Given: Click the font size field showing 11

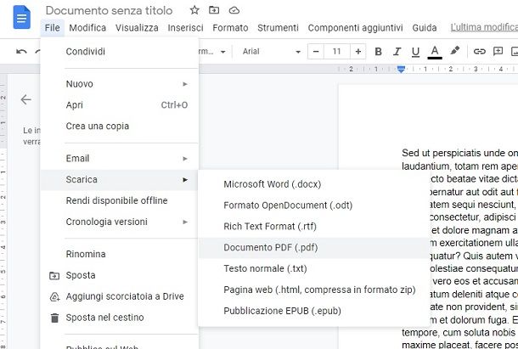Looking at the screenshot, I should [336, 52].
